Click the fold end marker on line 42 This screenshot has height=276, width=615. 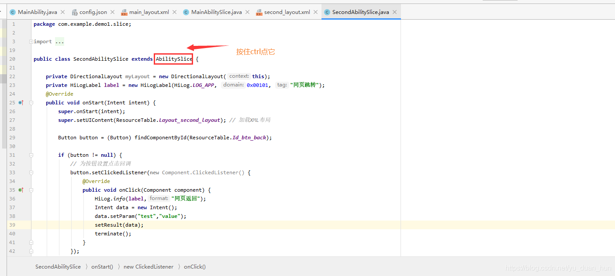(31, 251)
